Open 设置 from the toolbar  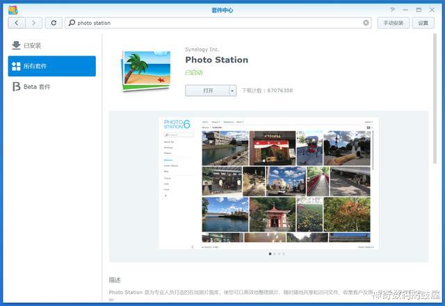(423, 23)
